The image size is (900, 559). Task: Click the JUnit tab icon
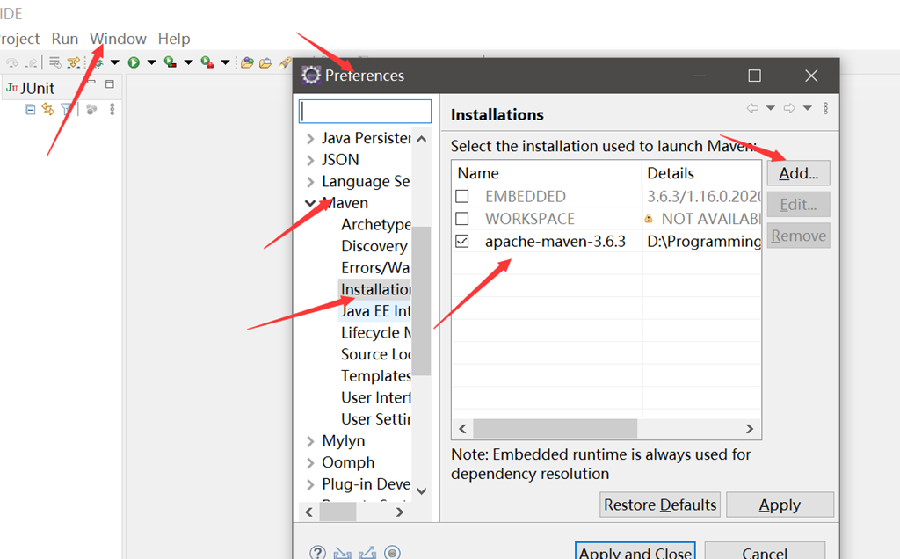point(11,88)
